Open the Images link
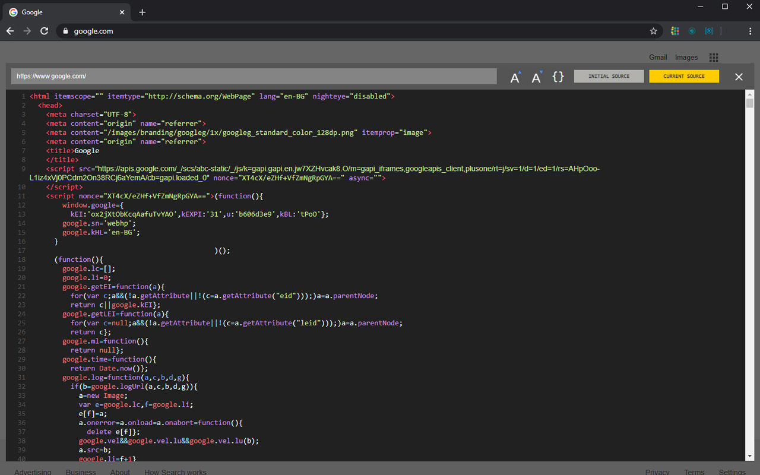Image resolution: width=760 pixels, height=475 pixels. pyautogui.click(x=686, y=57)
